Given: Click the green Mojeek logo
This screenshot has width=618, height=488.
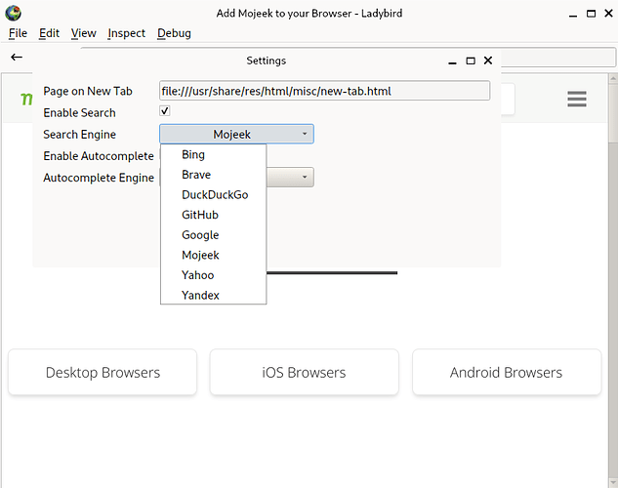Looking at the screenshot, I should coord(26,99).
